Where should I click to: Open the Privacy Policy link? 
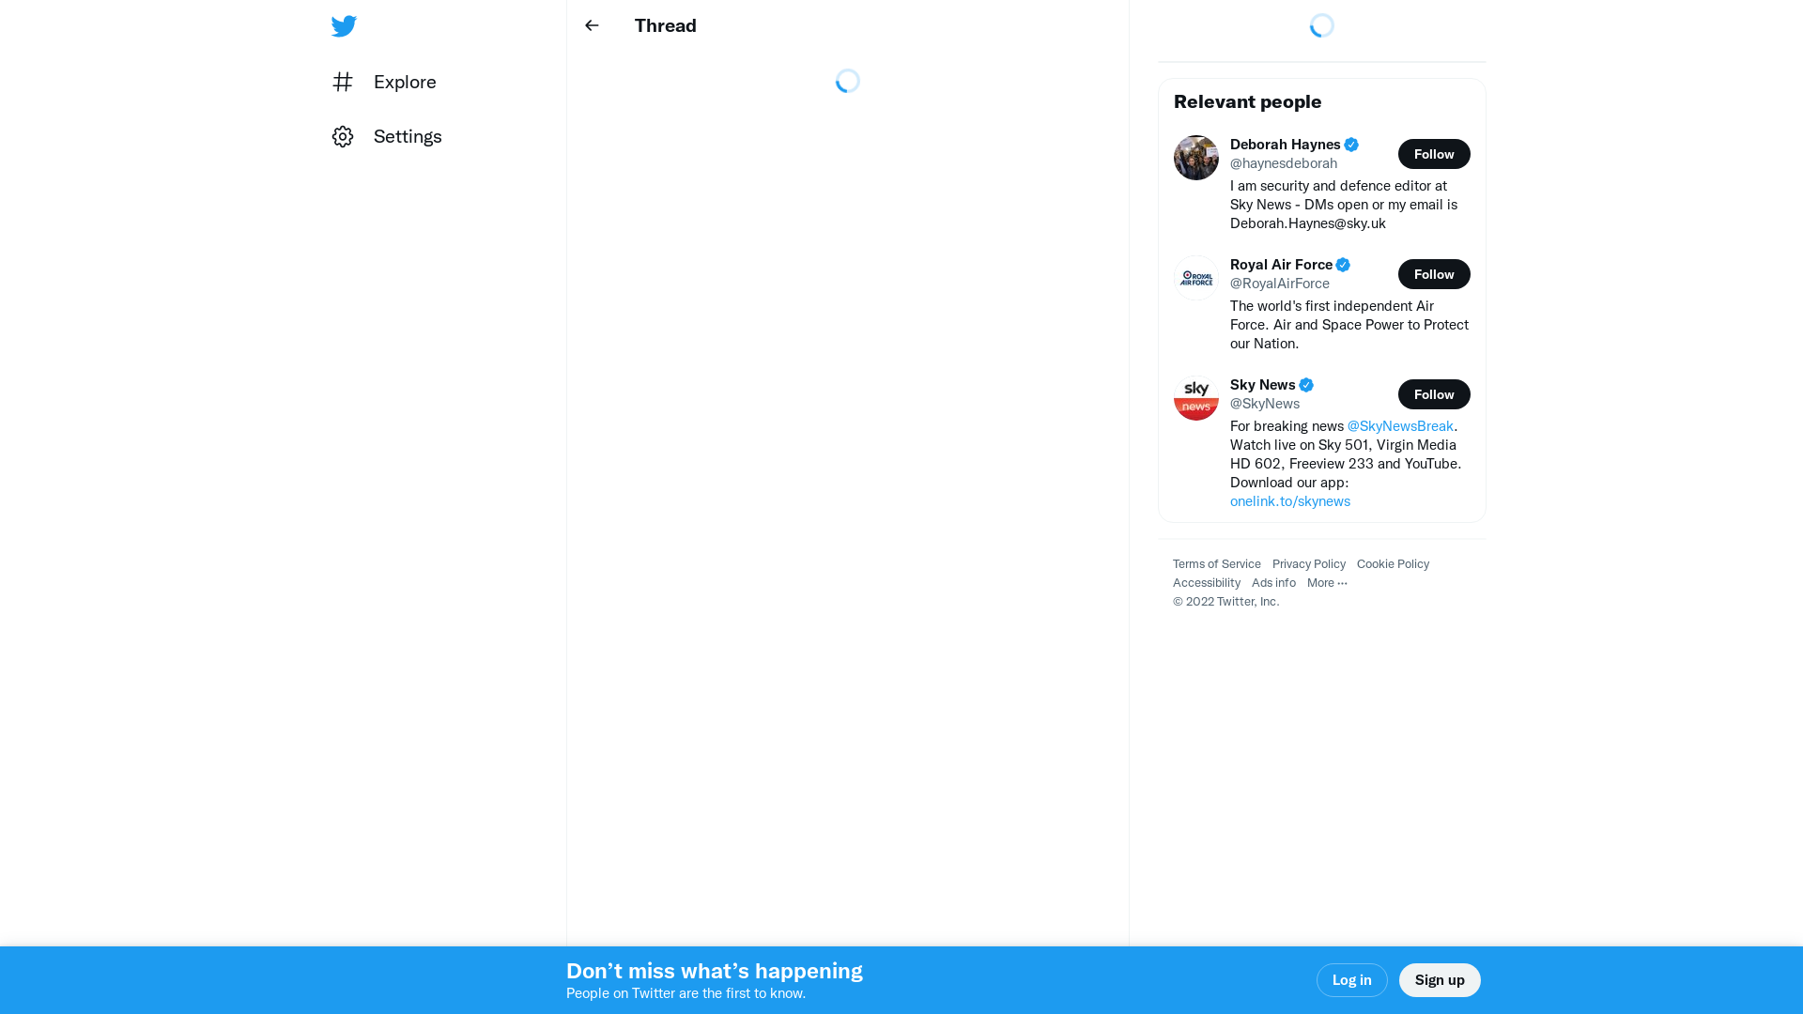pyautogui.click(x=1308, y=564)
